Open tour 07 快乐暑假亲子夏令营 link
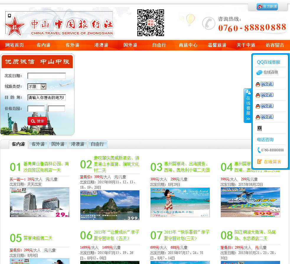The width and height of the screenshot is (290, 264). tap(187, 235)
